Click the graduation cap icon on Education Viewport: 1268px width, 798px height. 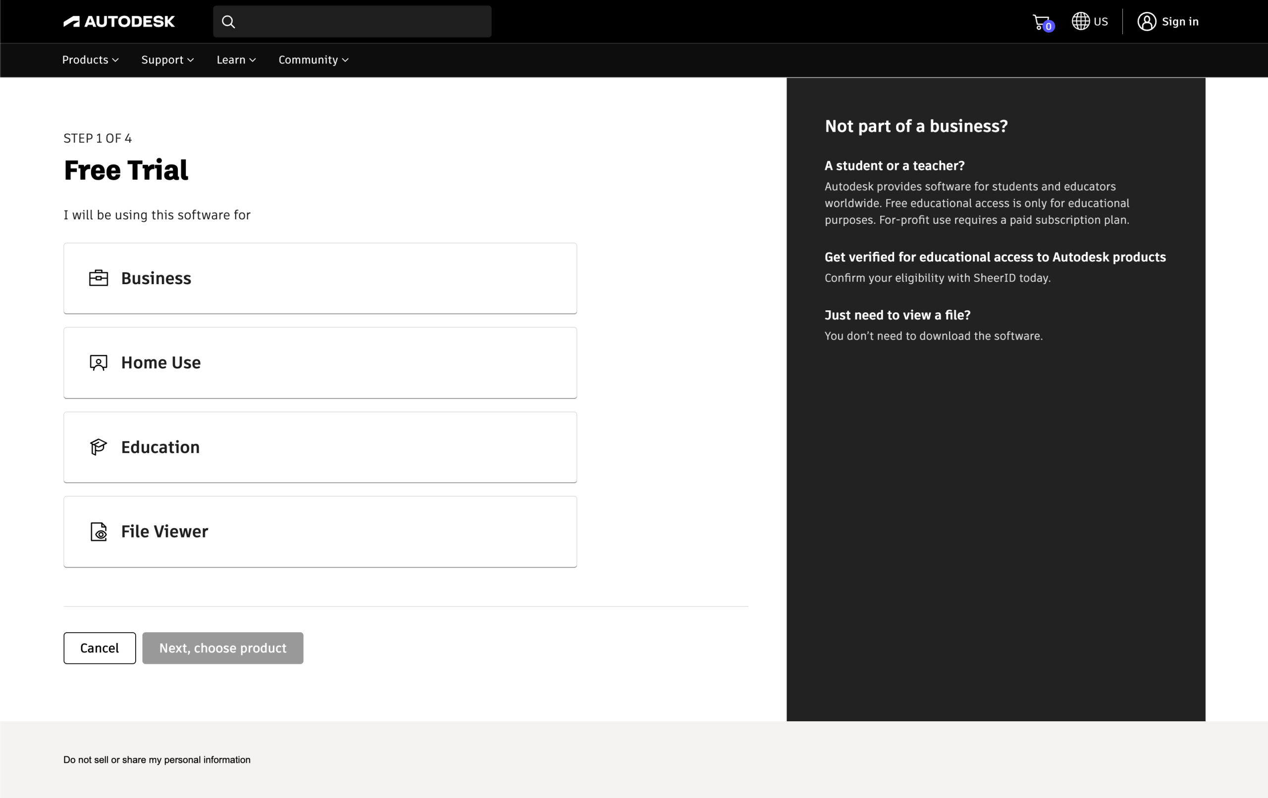pos(99,447)
